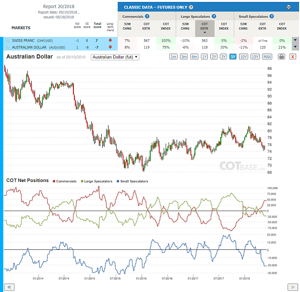Print the Australian Dollar chart
Screen dimensions: 300x292
point(281,56)
